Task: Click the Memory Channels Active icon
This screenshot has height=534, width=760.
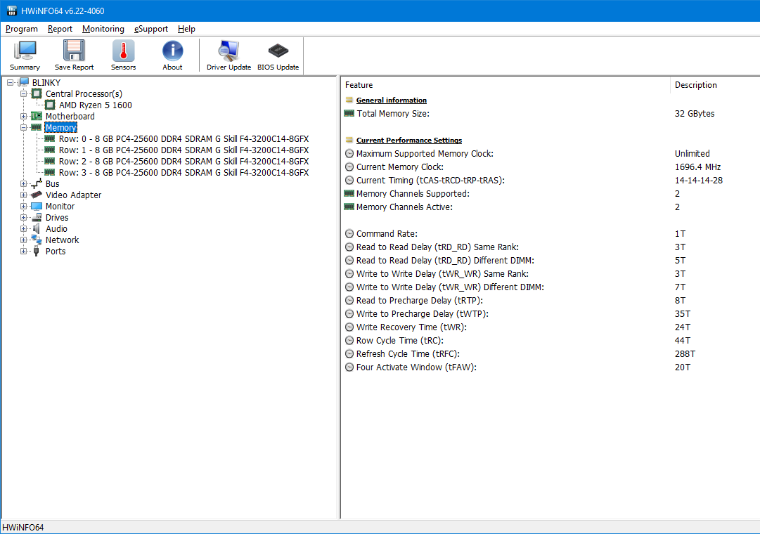Action: [349, 207]
